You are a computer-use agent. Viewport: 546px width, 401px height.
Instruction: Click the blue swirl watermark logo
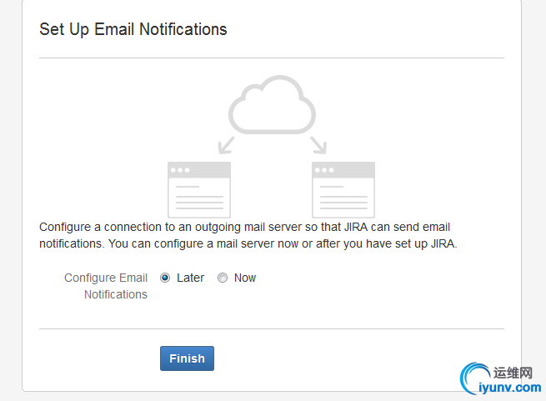(474, 378)
